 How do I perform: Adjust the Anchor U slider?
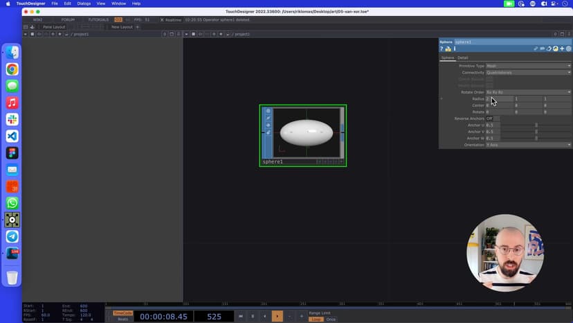click(x=535, y=125)
